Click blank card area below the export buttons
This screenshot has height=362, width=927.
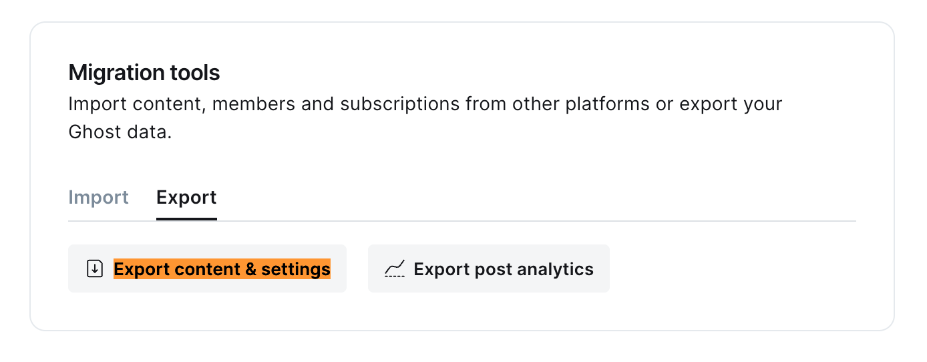[x=461, y=311]
